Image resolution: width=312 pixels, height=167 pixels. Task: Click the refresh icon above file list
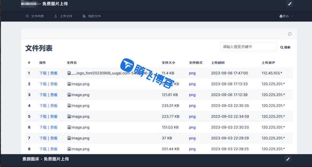290,34
